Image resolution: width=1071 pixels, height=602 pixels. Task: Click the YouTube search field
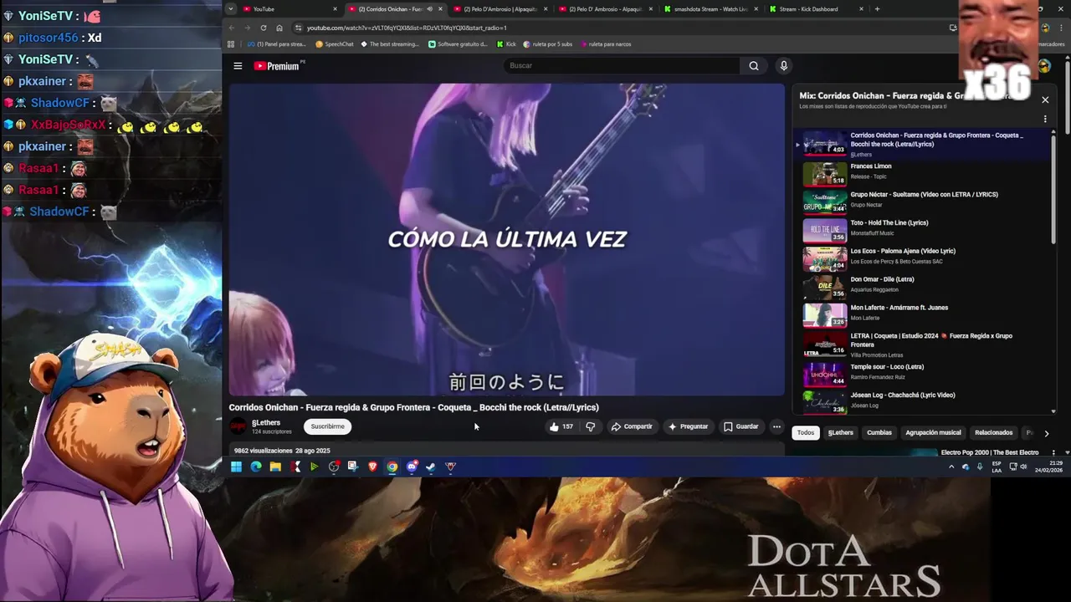point(622,66)
